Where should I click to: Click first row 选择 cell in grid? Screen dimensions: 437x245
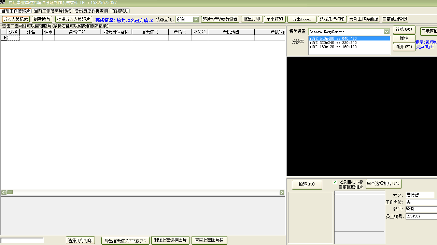pyautogui.click(x=13, y=38)
